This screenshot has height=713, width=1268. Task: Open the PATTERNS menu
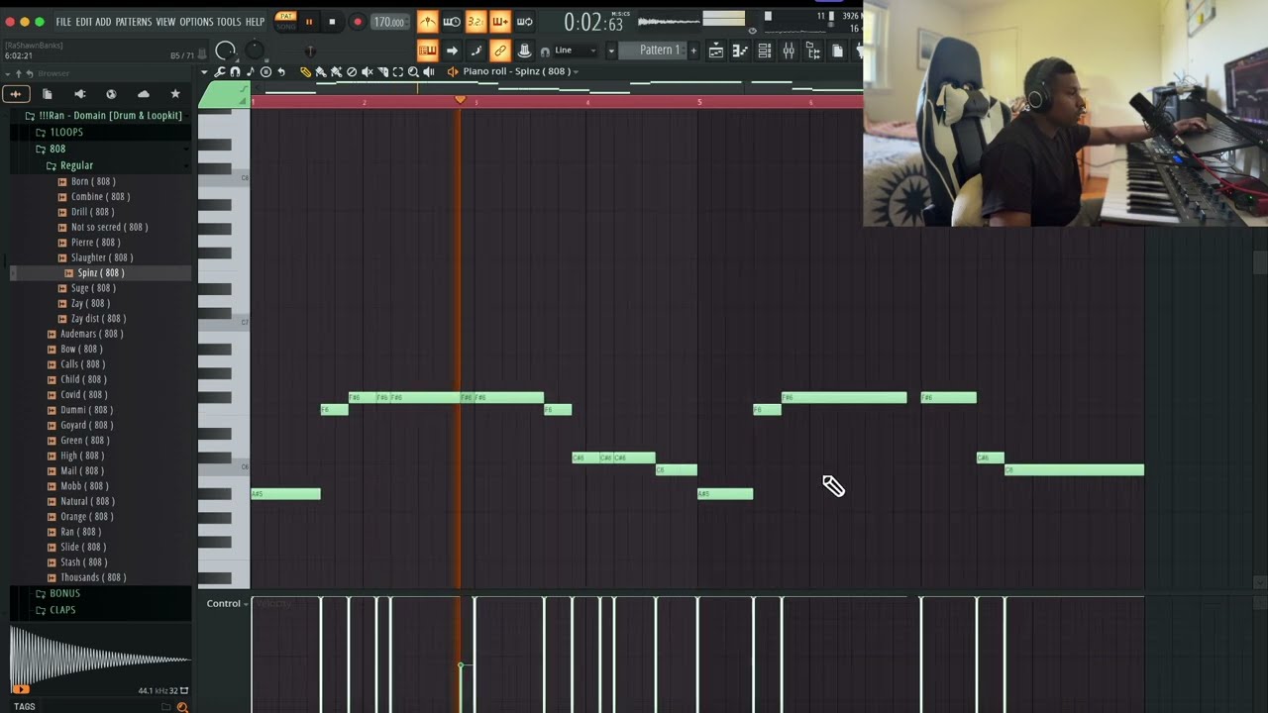click(134, 22)
